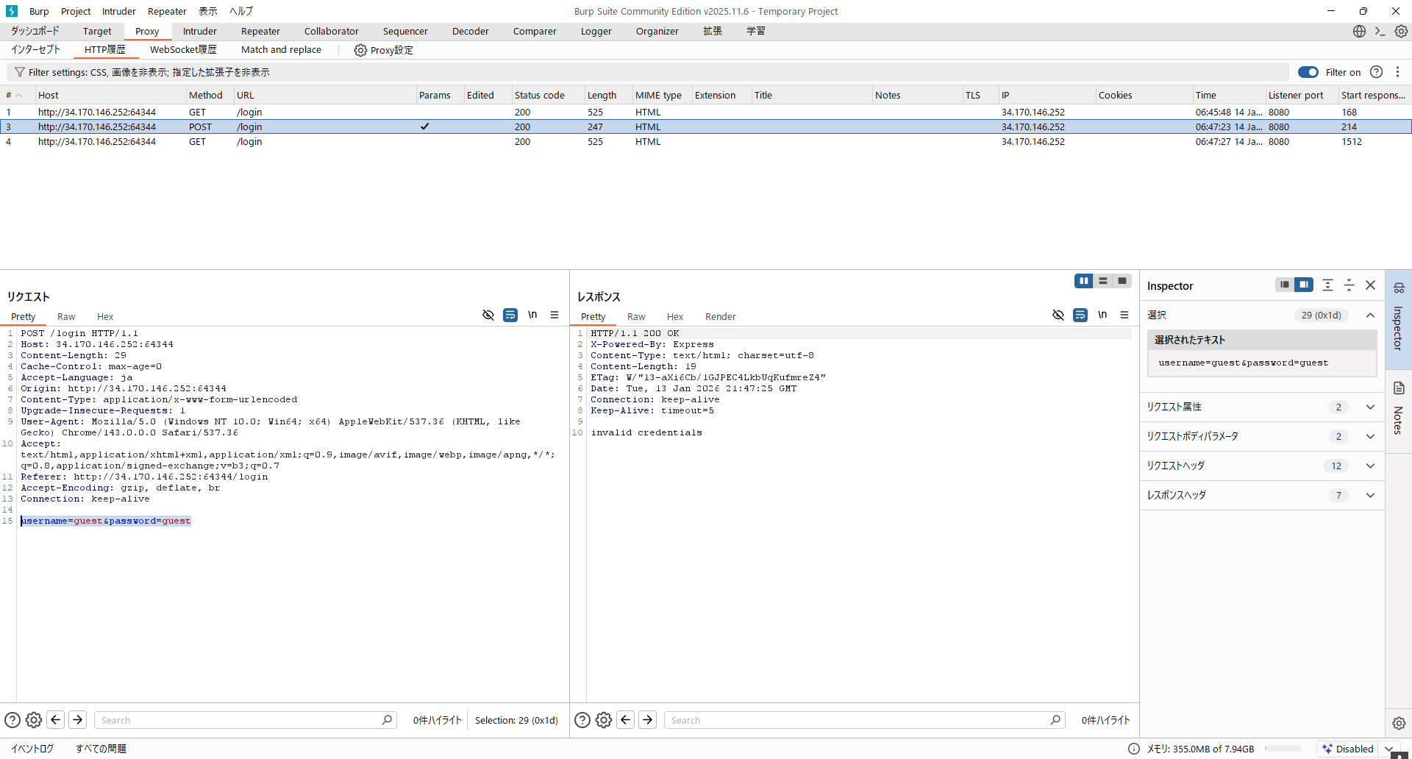Go to previous match in response search
1412x759 pixels.
click(626, 720)
